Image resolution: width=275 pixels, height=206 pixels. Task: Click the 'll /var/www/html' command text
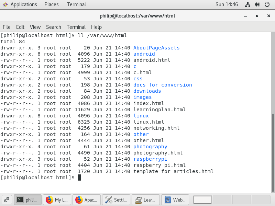click(102, 35)
